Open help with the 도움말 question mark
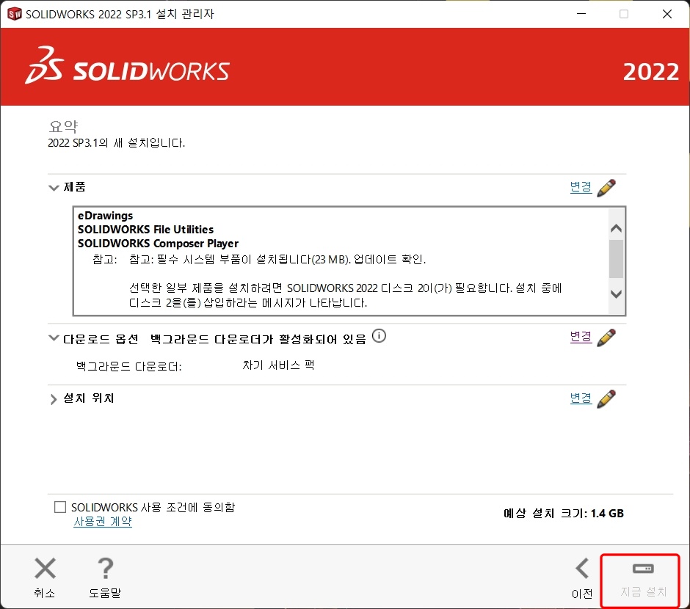This screenshot has height=609, width=690. click(x=106, y=568)
